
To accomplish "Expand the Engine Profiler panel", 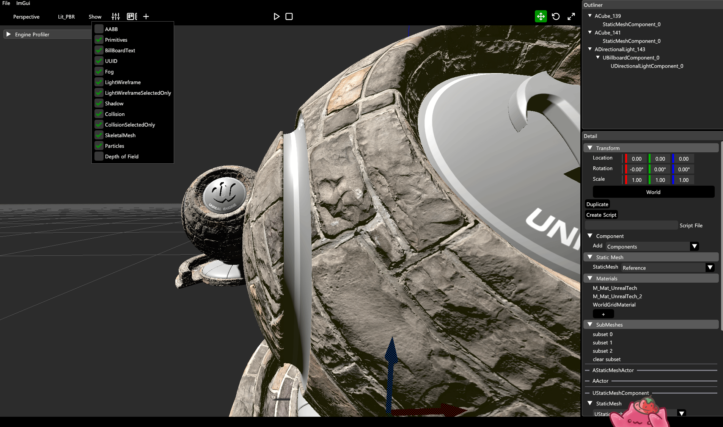I will (8, 34).
